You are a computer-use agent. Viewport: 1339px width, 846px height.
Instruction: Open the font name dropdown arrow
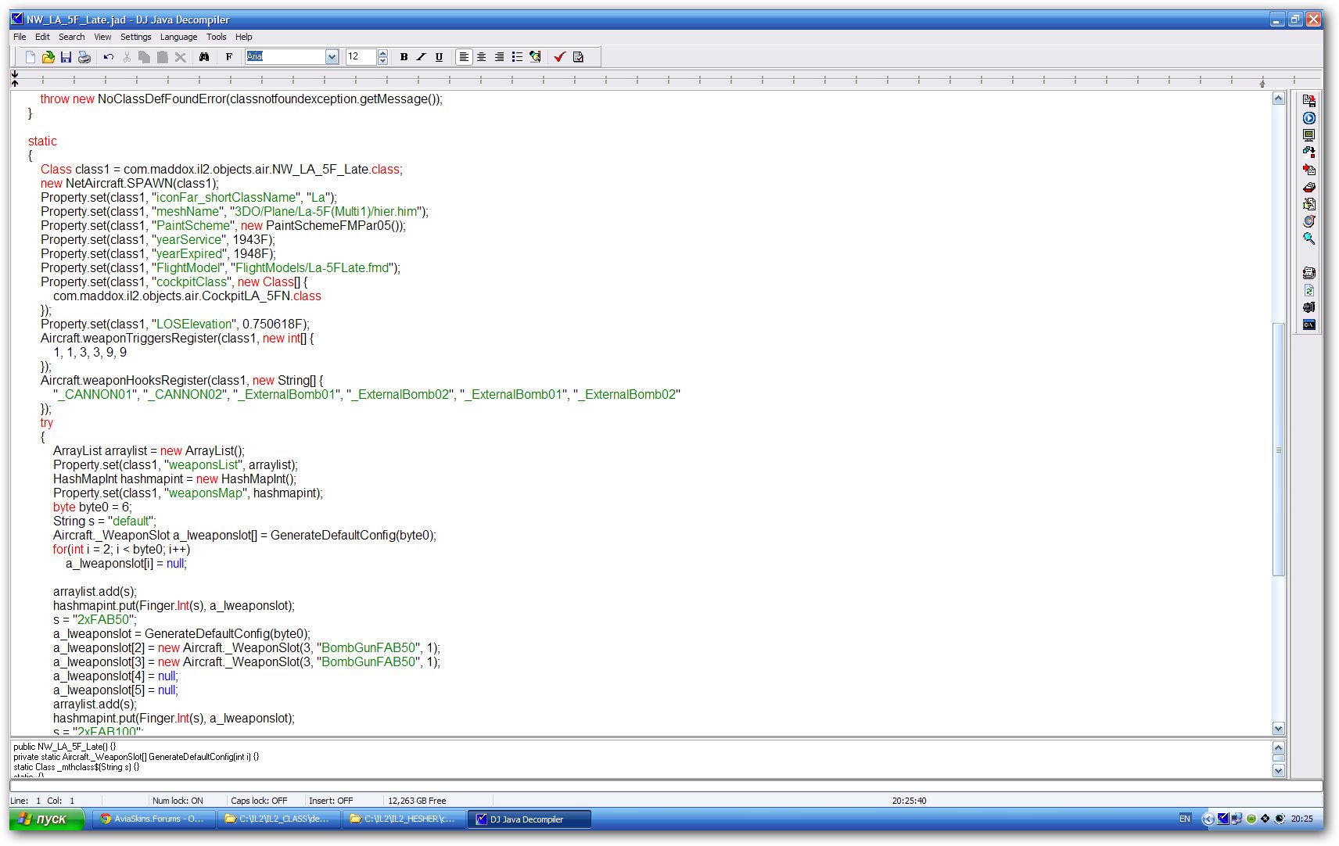click(x=332, y=56)
